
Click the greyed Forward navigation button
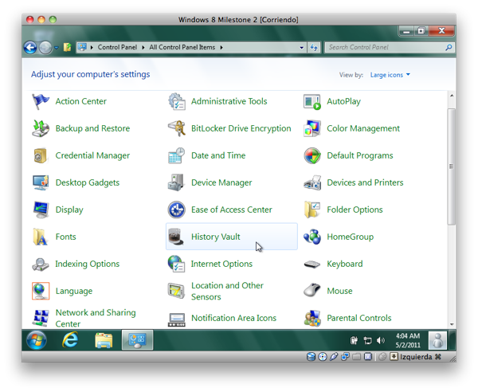click(x=45, y=48)
